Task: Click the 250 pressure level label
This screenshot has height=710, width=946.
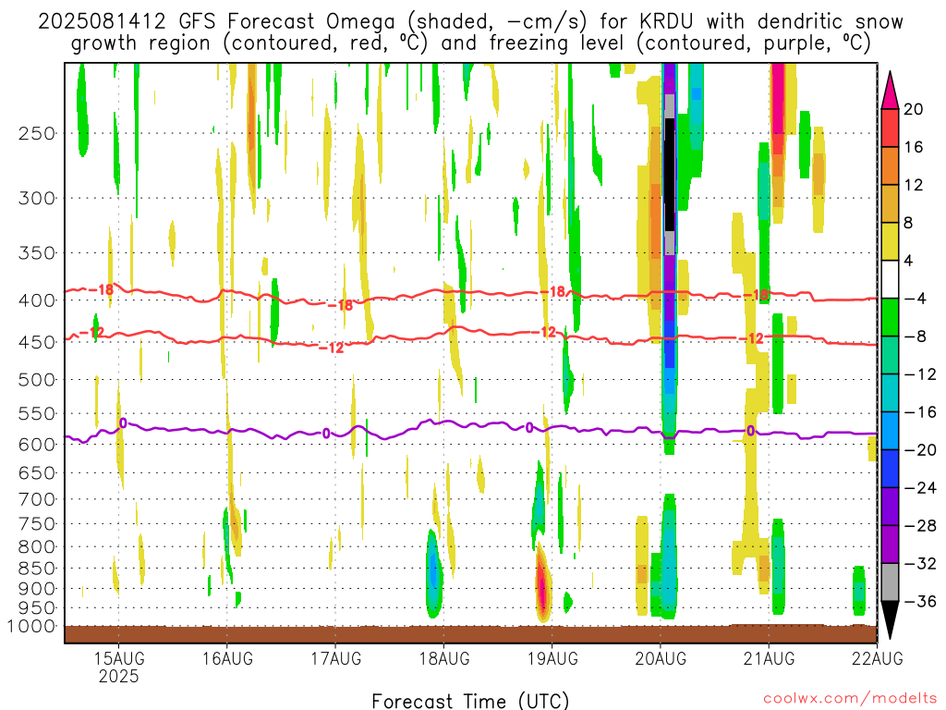Action: click(x=37, y=133)
